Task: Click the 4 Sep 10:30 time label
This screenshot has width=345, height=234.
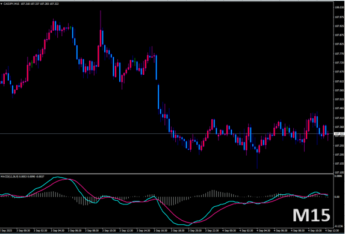Action: point(315,230)
